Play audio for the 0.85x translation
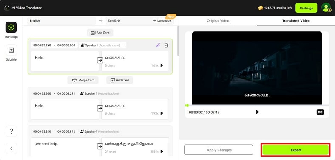Screen dimensions: 335x160 pos(162,151)
